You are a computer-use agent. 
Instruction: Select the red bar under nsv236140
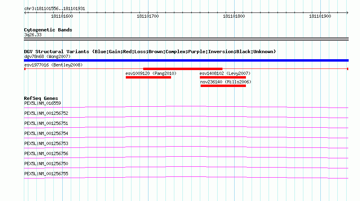(x=223, y=86)
